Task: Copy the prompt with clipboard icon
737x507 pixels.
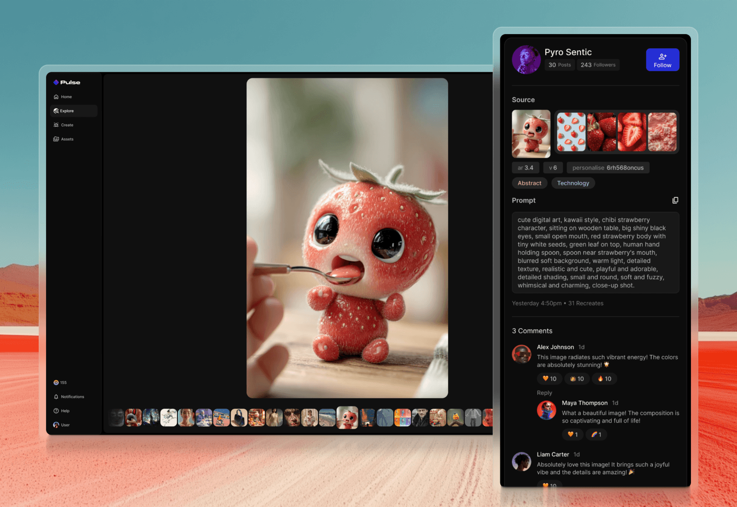Action: point(675,200)
